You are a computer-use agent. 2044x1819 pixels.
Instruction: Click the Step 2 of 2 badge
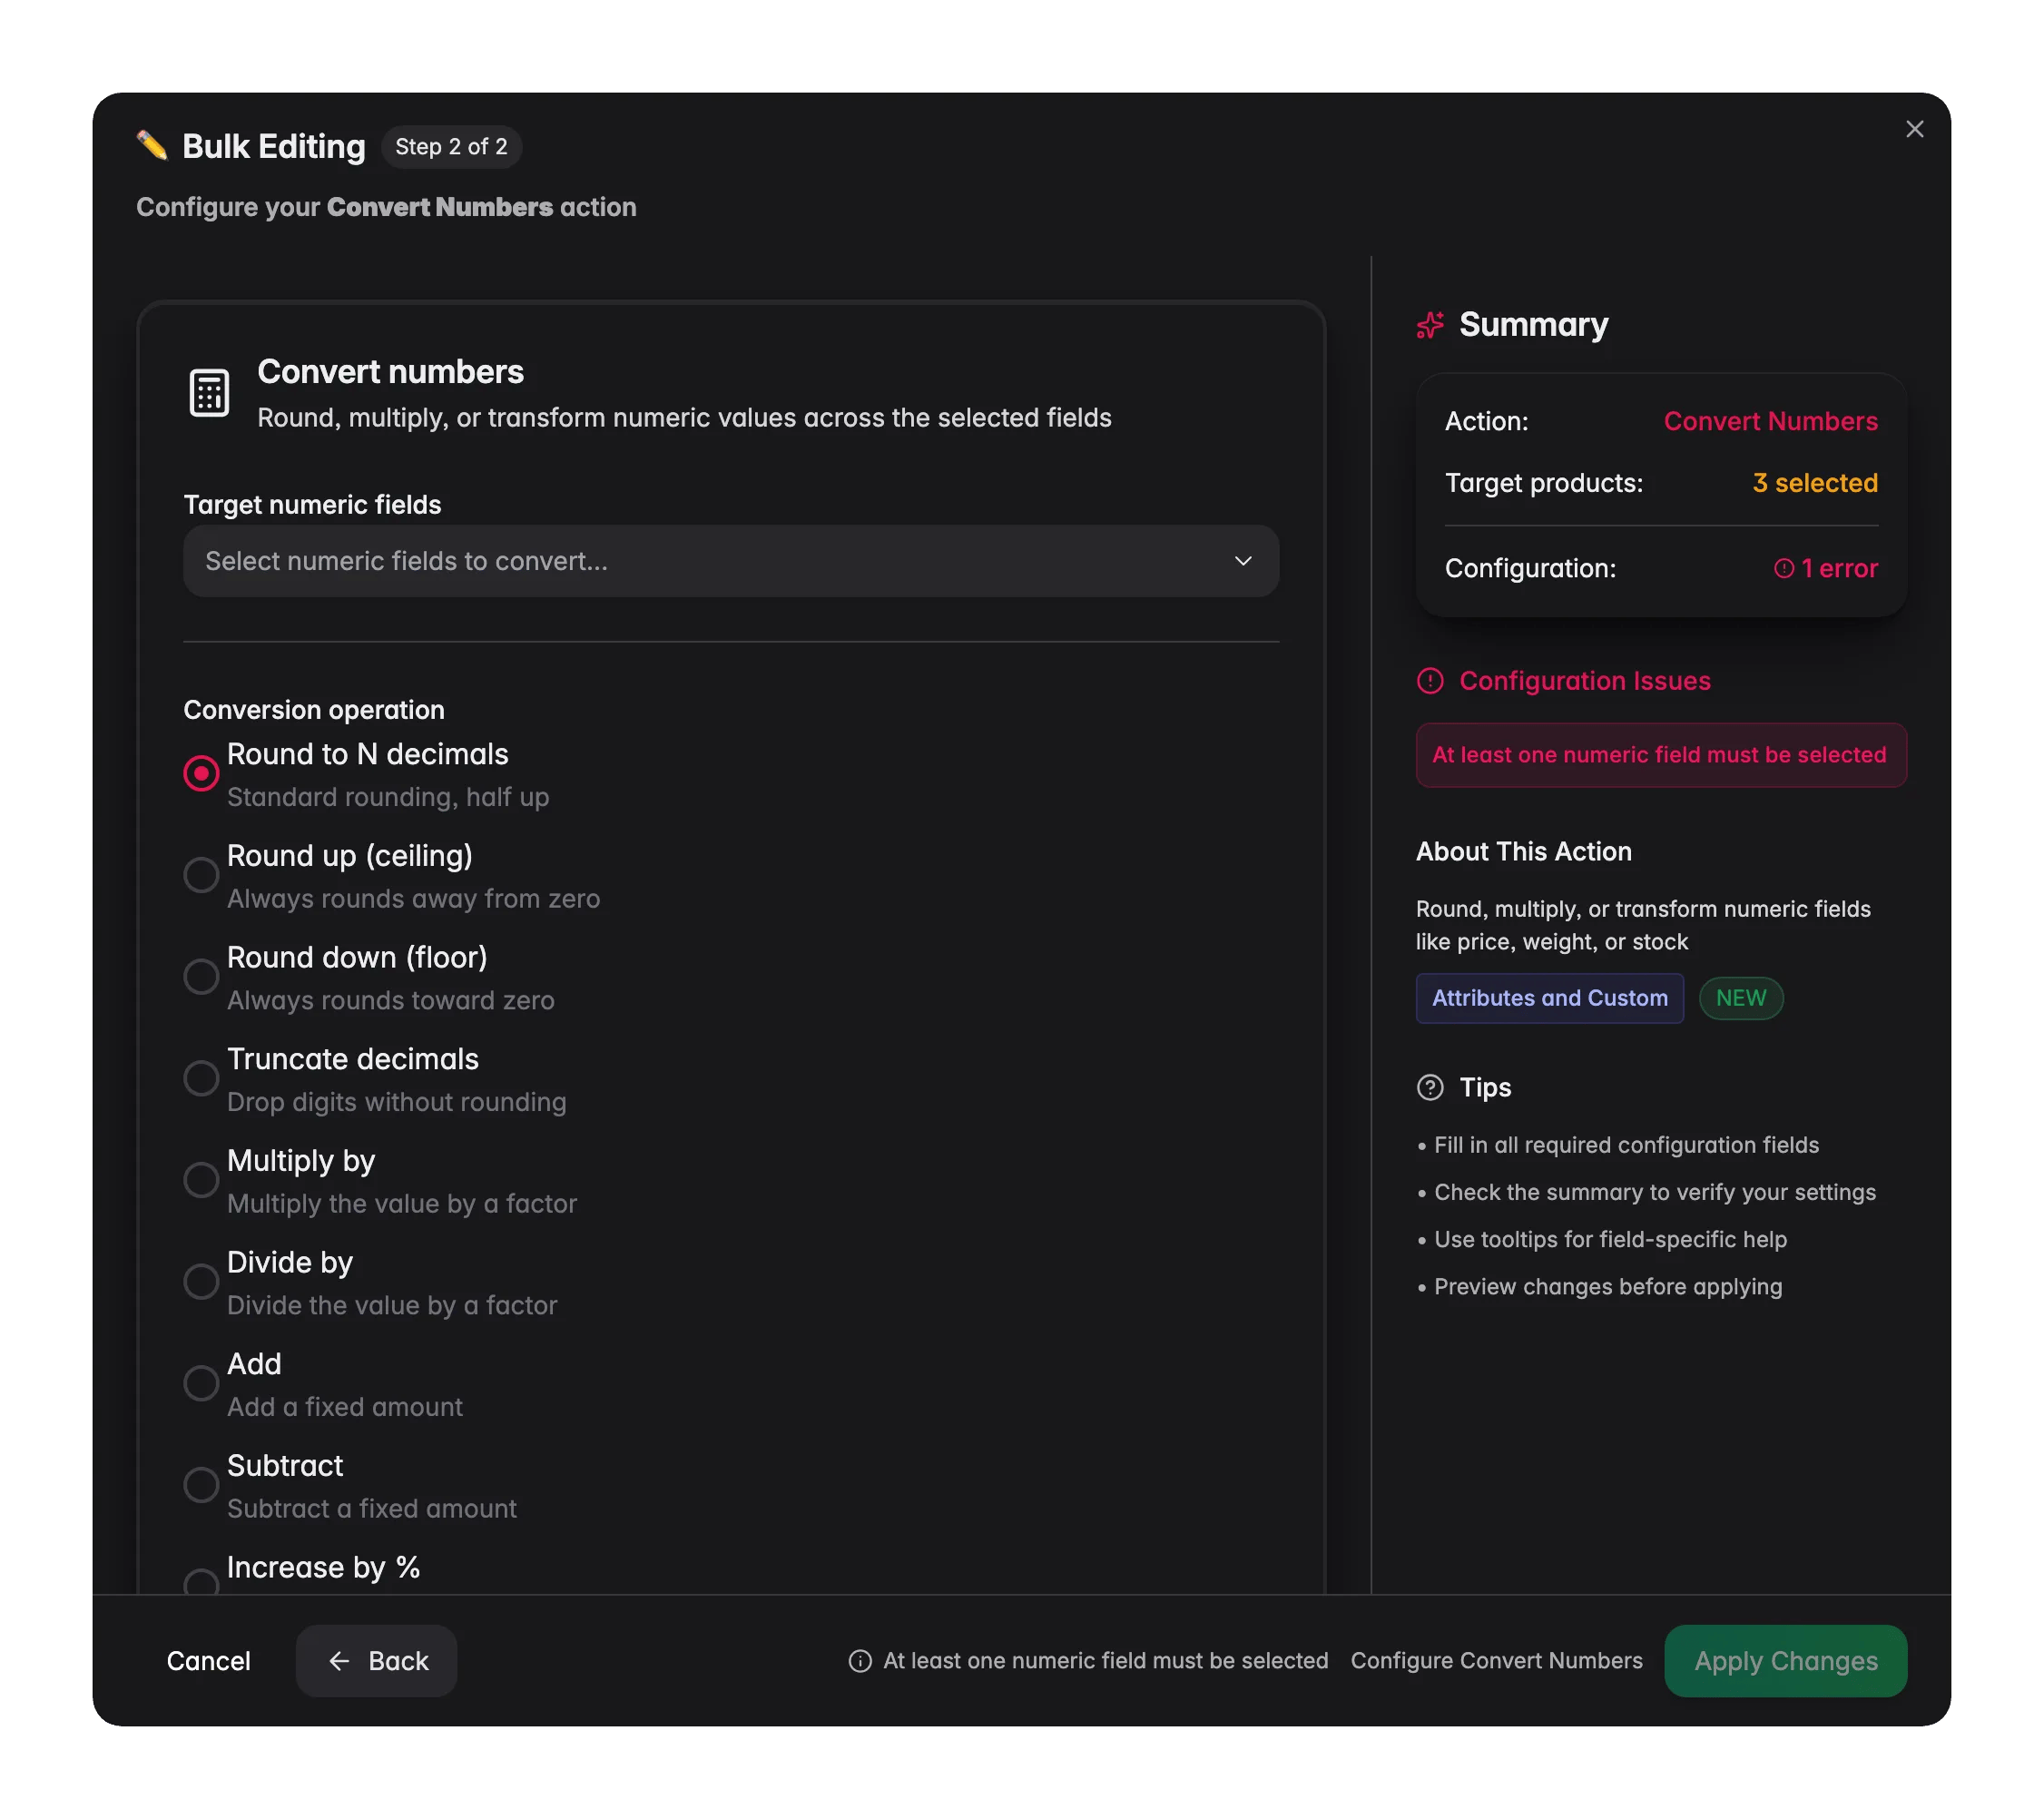click(451, 147)
